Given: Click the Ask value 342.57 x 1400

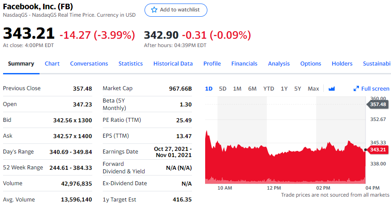Looking at the screenshot, I should coord(72,136).
